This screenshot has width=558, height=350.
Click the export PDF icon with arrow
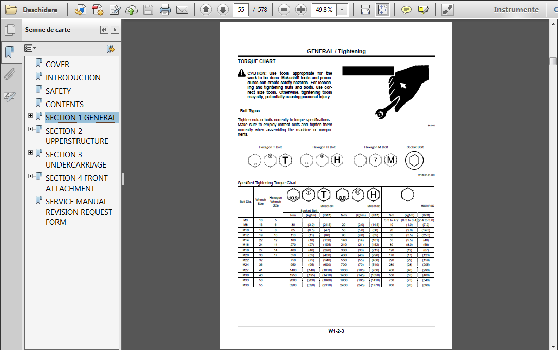(81, 10)
